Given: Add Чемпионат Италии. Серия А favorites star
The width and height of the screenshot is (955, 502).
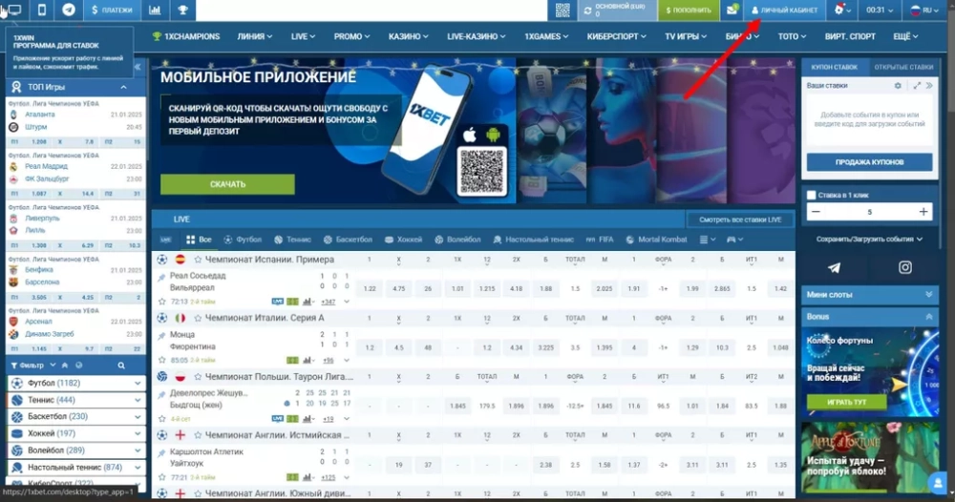Looking at the screenshot, I should [198, 318].
